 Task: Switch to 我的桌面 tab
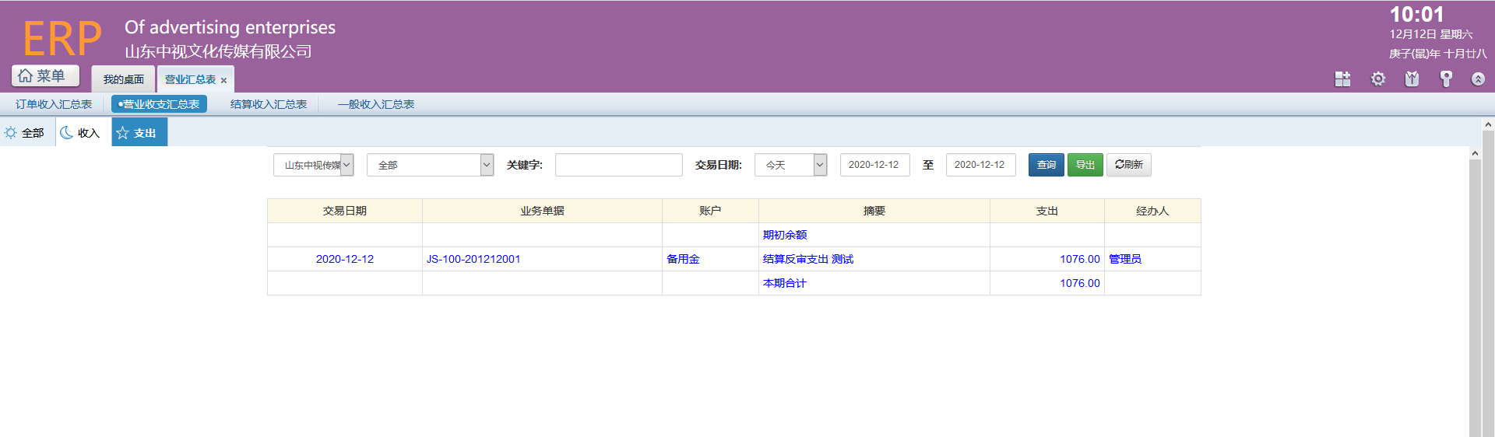[123, 79]
